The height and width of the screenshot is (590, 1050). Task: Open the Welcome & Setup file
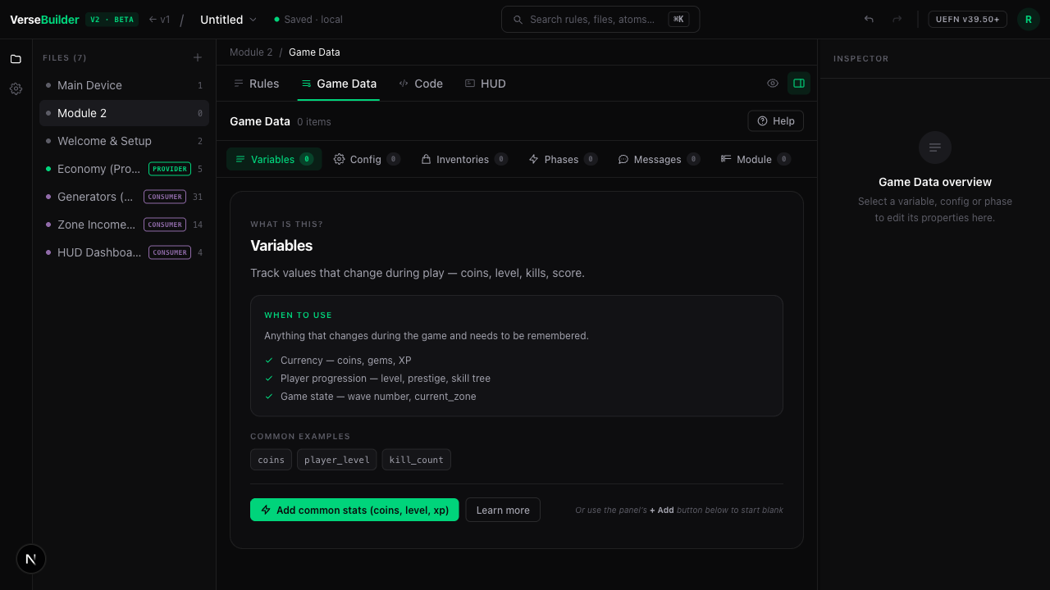tap(124, 141)
